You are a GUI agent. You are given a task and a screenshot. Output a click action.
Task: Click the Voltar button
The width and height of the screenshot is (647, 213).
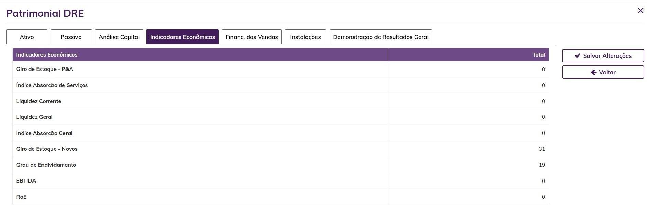tap(603, 72)
